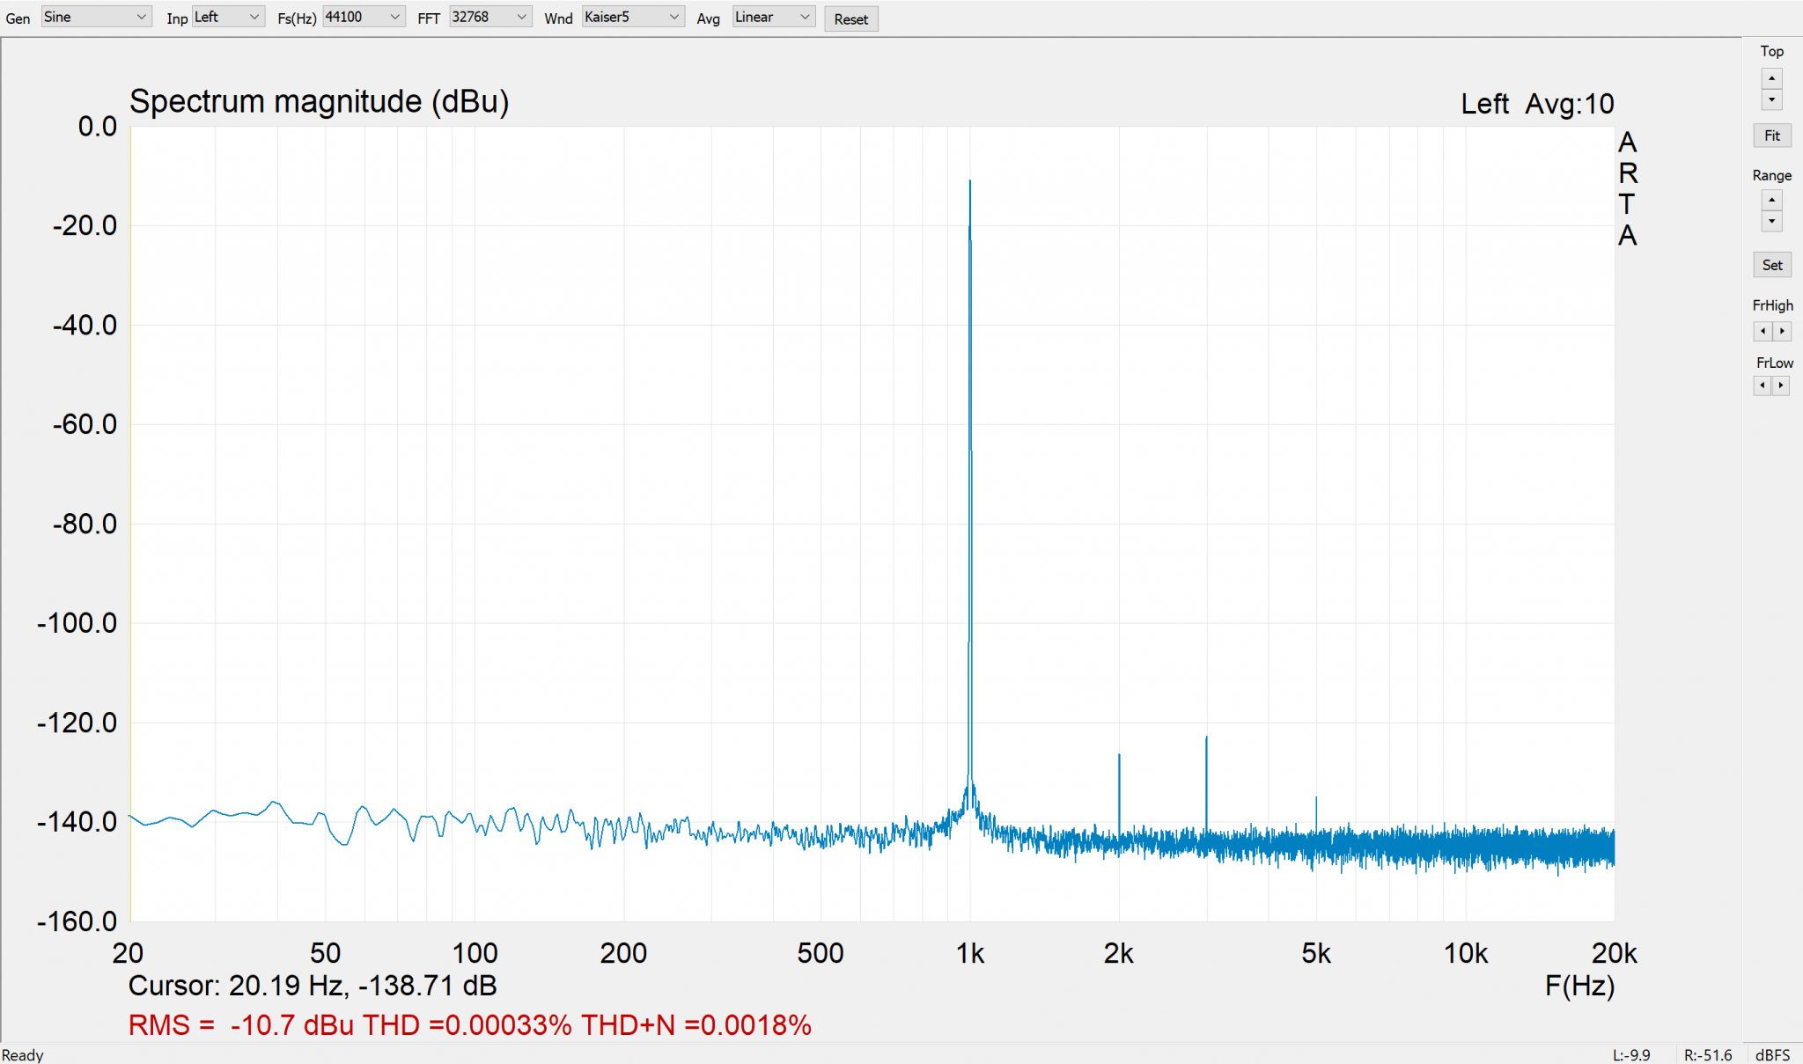Screen dimensions: 1803x1064
Task: Open the FFT size dropdown
Action: click(489, 18)
